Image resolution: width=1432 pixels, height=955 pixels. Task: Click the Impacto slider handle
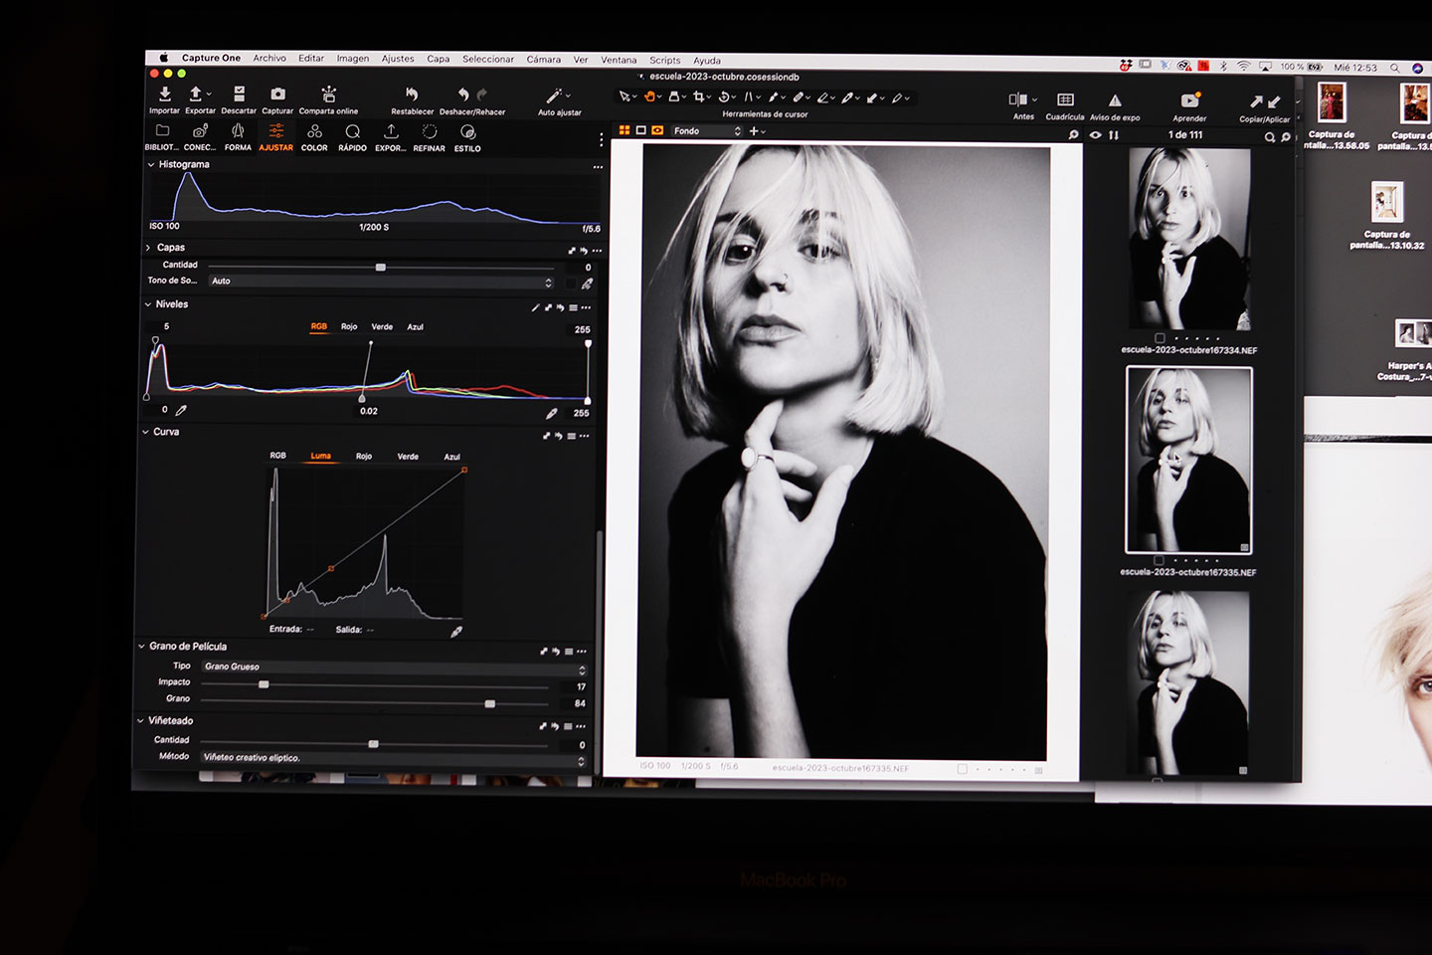tap(264, 684)
